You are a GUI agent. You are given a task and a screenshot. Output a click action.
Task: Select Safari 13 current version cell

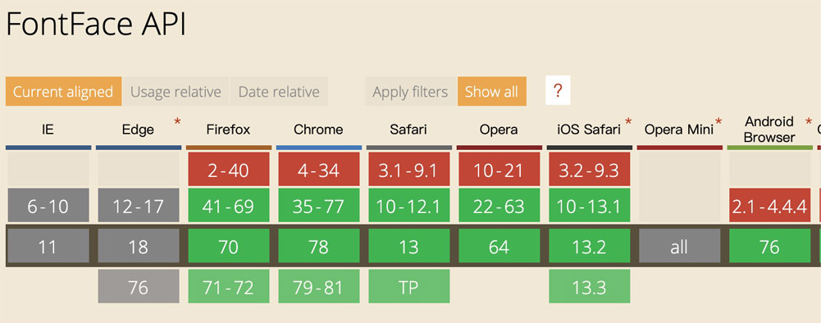(x=409, y=246)
